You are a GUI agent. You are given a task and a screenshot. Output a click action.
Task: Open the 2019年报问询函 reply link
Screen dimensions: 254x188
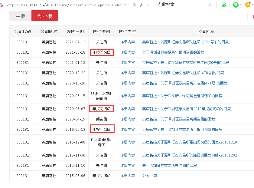tap(187, 109)
